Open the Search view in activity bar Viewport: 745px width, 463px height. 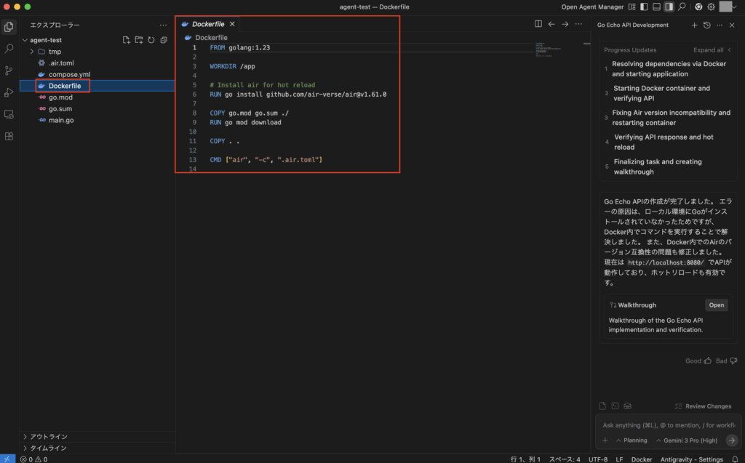(x=9, y=49)
